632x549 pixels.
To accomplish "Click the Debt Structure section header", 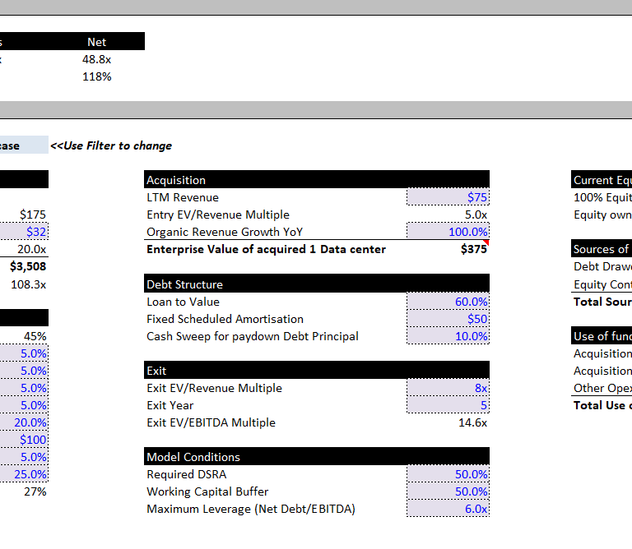I will [316, 284].
